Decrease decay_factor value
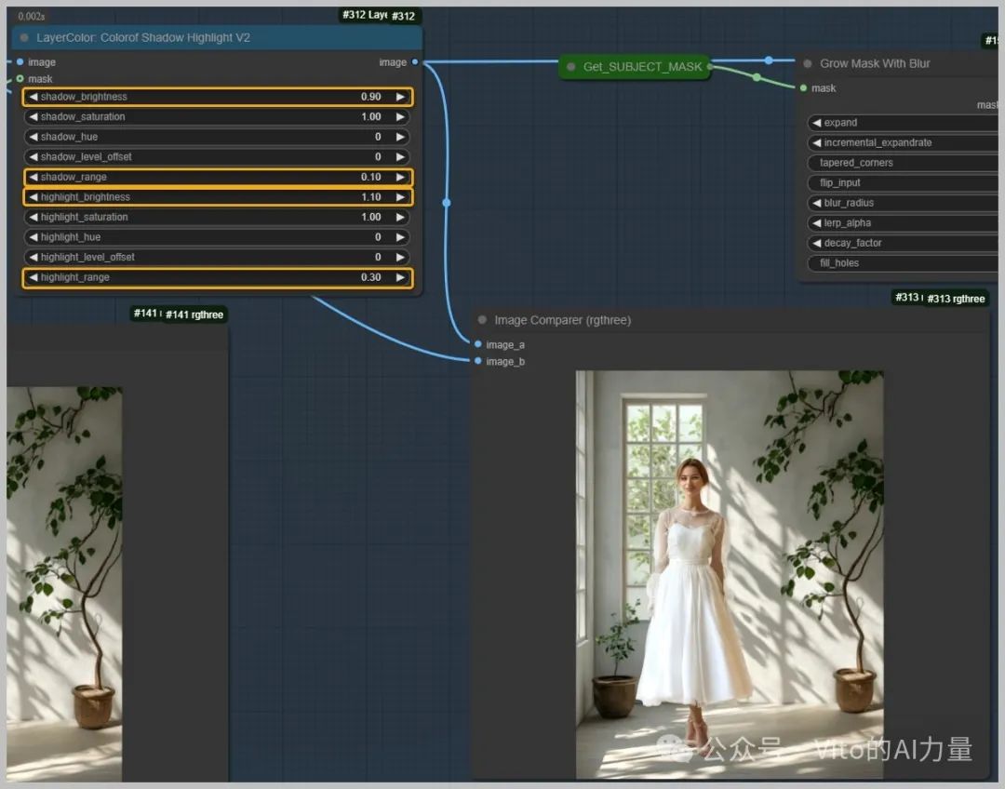Viewport: 1005px width, 789px height. (x=817, y=243)
